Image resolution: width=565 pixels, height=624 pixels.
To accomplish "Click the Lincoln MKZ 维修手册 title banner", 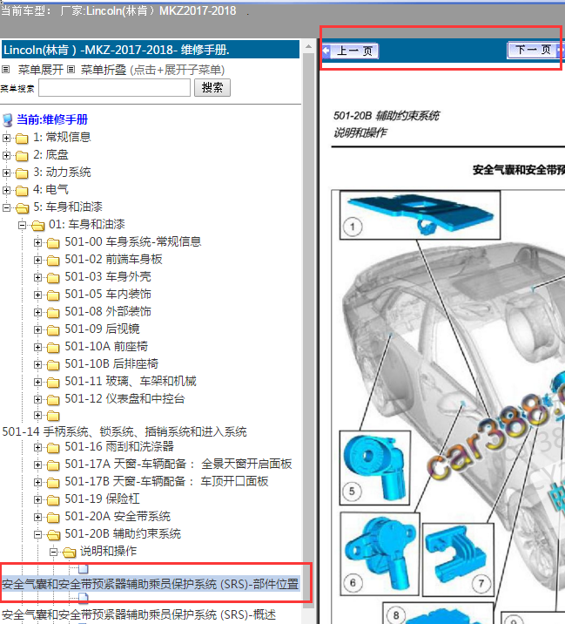I will click(151, 50).
